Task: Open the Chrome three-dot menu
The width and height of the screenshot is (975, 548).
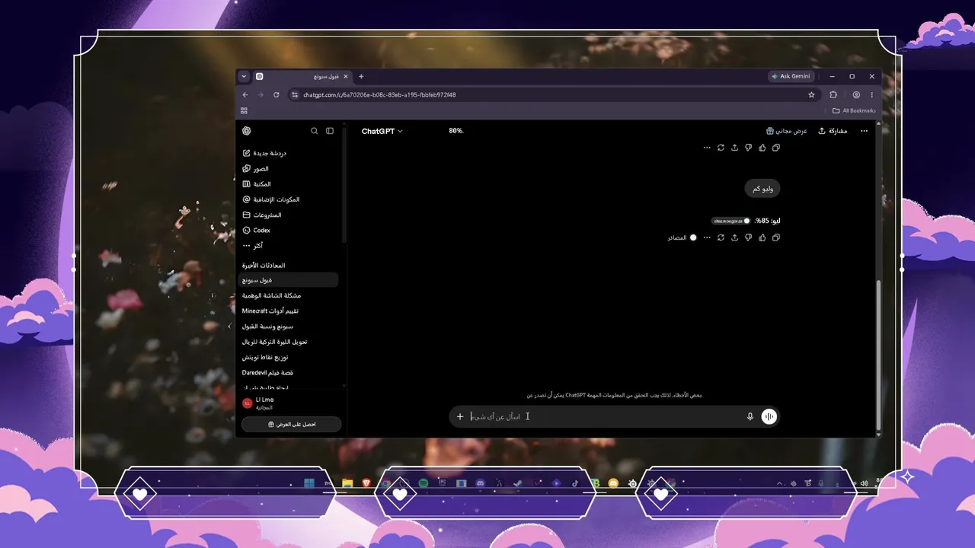Action: [x=871, y=95]
